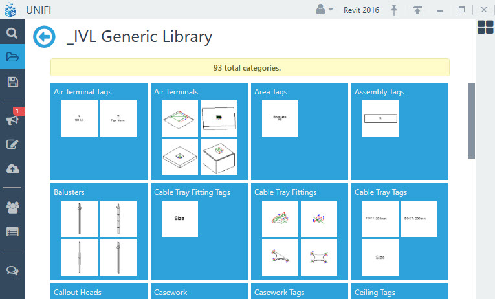Open the Cable Tray Fittings category
Screen dimensions: 495x299
coord(300,232)
